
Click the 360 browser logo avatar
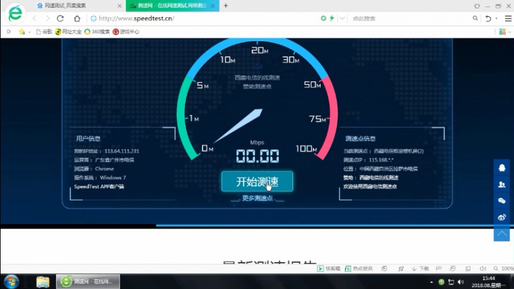pyautogui.click(x=15, y=13)
